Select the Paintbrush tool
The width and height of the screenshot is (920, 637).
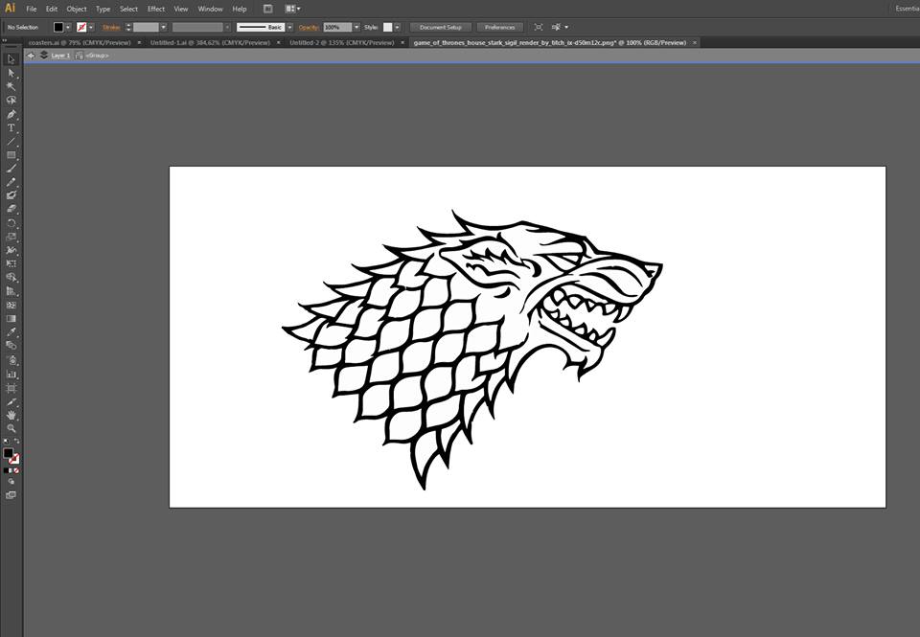click(11, 169)
